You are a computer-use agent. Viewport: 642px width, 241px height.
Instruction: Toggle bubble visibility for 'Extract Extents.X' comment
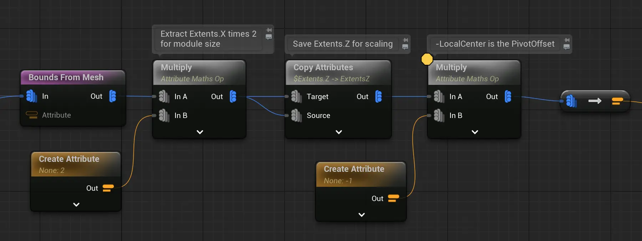click(269, 37)
